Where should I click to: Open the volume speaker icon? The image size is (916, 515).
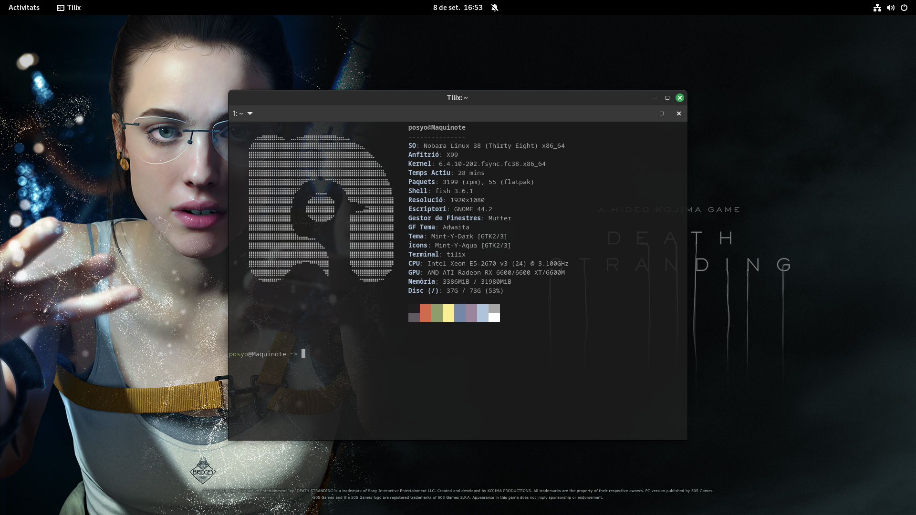click(x=890, y=8)
